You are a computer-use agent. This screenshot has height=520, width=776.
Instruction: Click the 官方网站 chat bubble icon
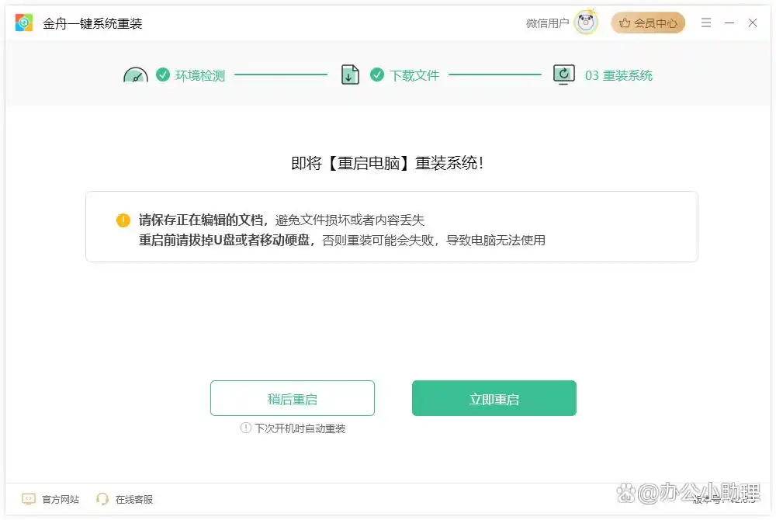pos(29,499)
